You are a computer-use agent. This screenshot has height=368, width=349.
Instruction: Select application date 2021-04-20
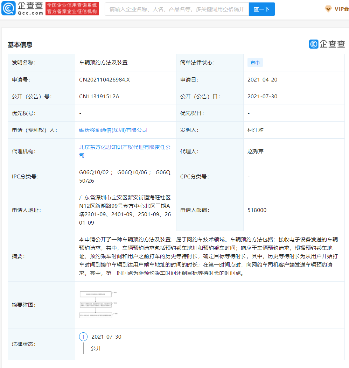click(262, 80)
